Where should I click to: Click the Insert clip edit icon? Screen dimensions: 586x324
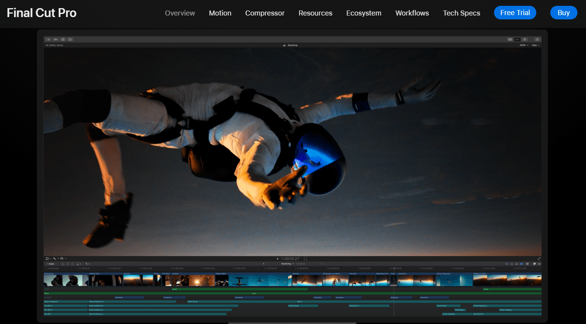68,264
